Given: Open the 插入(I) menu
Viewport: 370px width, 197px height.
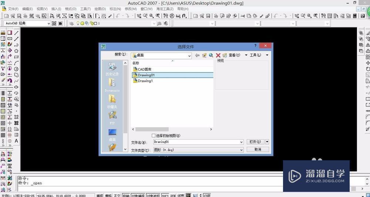Looking at the screenshot, I should (x=56, y=9).
